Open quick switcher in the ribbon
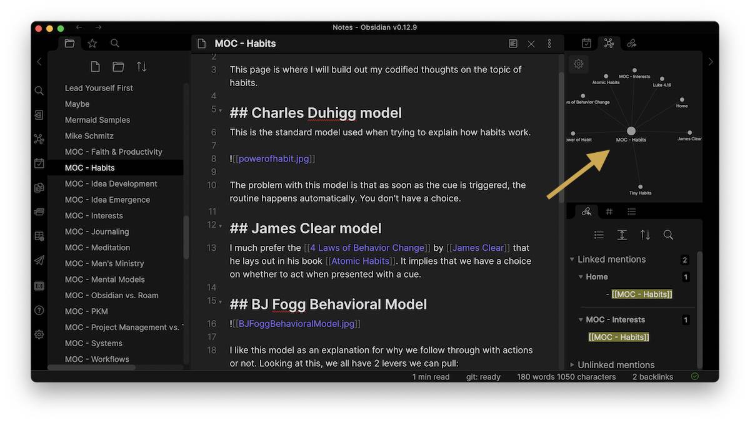 click(39, 115)
